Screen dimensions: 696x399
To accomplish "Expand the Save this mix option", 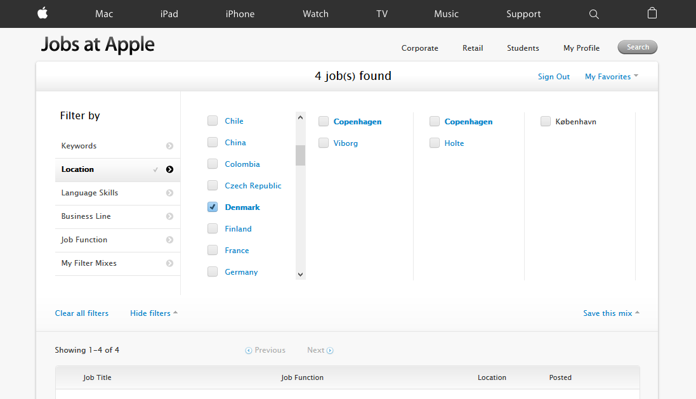I will 611,313.
